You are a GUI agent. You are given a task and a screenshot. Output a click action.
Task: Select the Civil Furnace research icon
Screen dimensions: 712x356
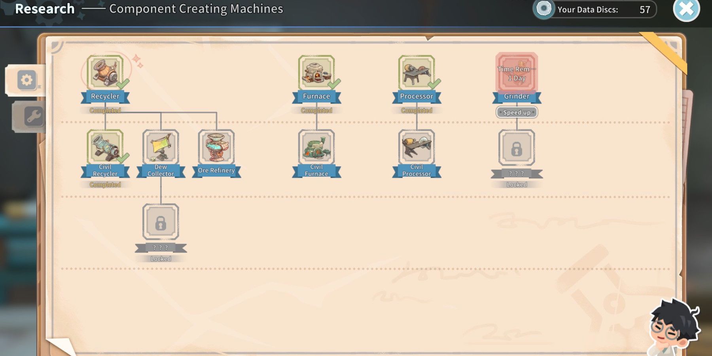pos(316,147)
